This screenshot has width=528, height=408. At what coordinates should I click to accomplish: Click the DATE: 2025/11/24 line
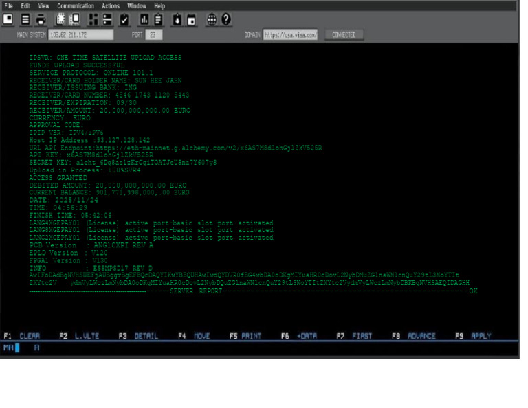[64, 200]
